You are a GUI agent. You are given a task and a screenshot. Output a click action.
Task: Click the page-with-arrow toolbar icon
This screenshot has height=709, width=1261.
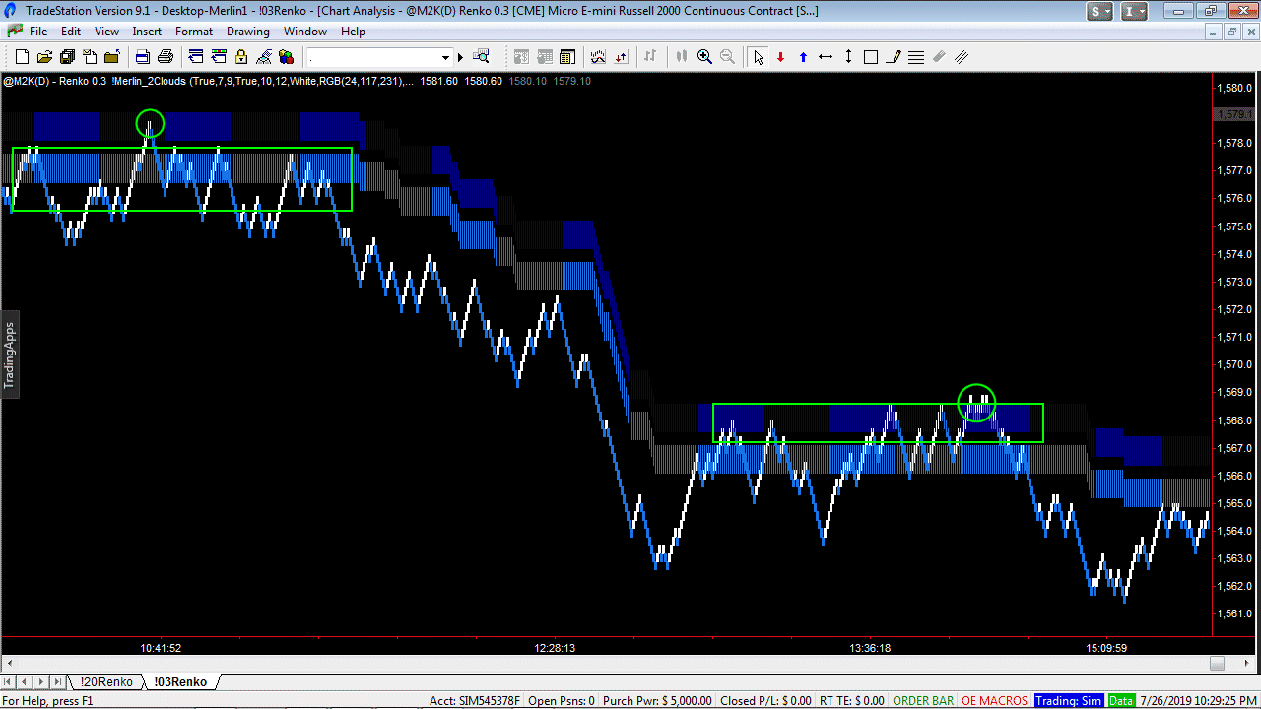point(90,57)
